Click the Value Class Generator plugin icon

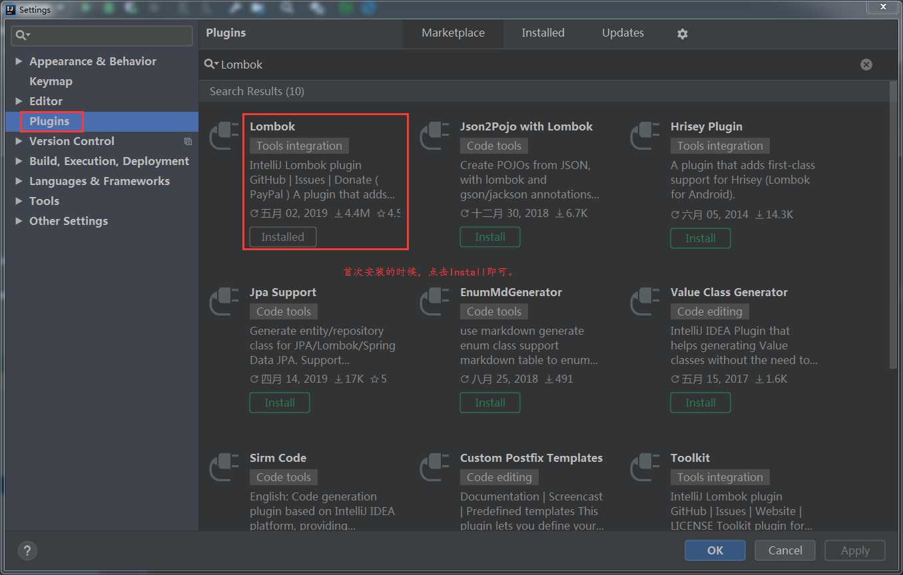point(645,301)
